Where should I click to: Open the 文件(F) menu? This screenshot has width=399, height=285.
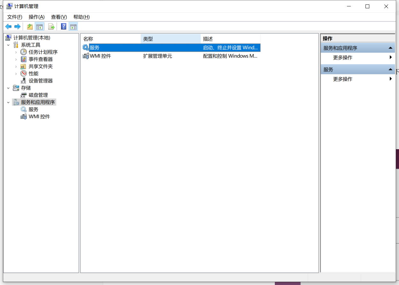(15, 17)
